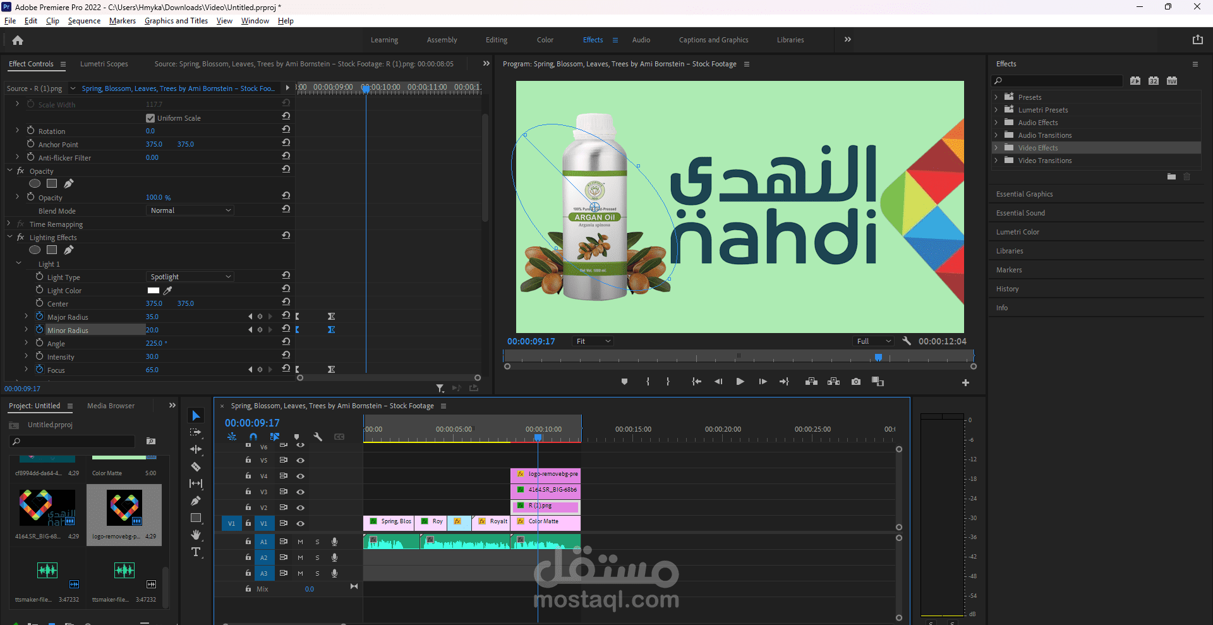The image size is (1213, 625).
Task: Open Full playback resolution dropdown
Action: 874,341
